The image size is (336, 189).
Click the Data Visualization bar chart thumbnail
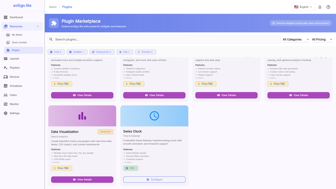82,116
